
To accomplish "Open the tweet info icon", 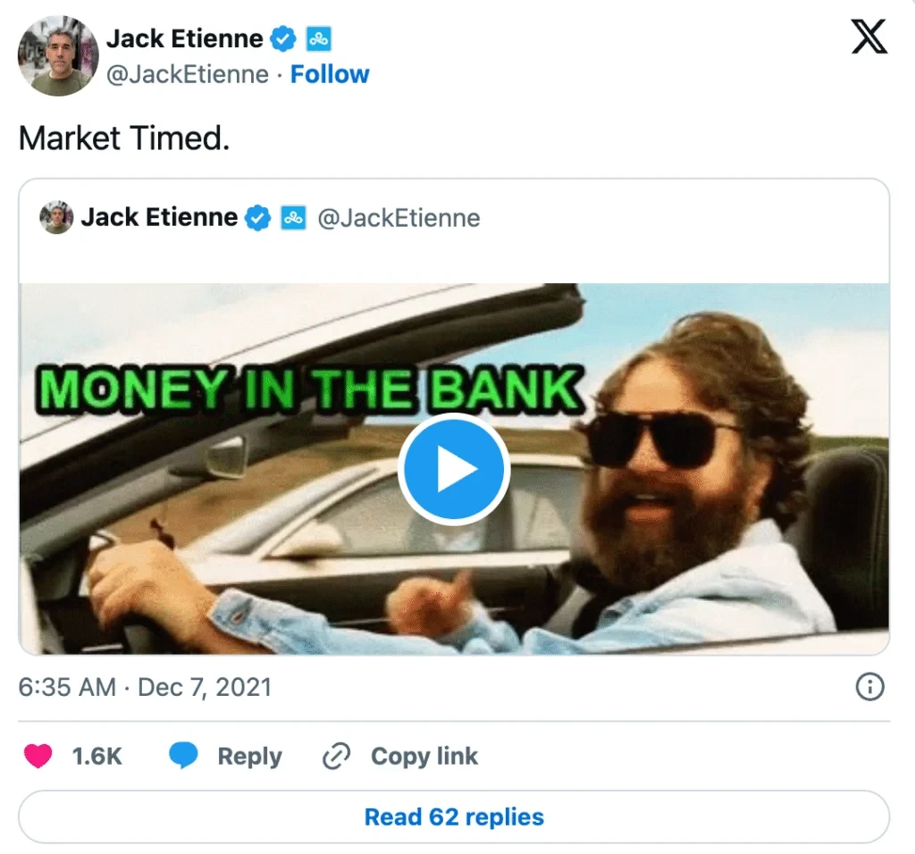I will [869, 687].
